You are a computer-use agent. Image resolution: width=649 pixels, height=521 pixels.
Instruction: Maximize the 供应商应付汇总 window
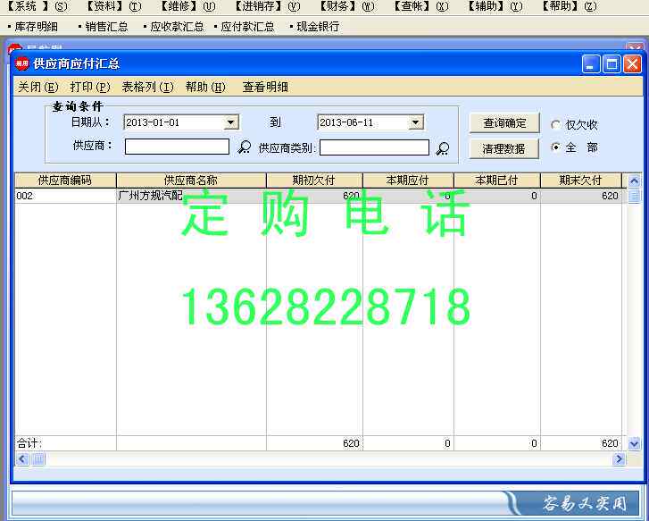point(612,64)
